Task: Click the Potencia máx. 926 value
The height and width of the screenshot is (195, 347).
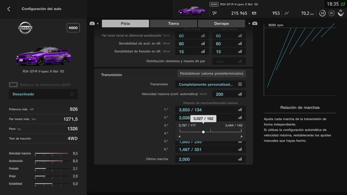Action: coord(74,109)
